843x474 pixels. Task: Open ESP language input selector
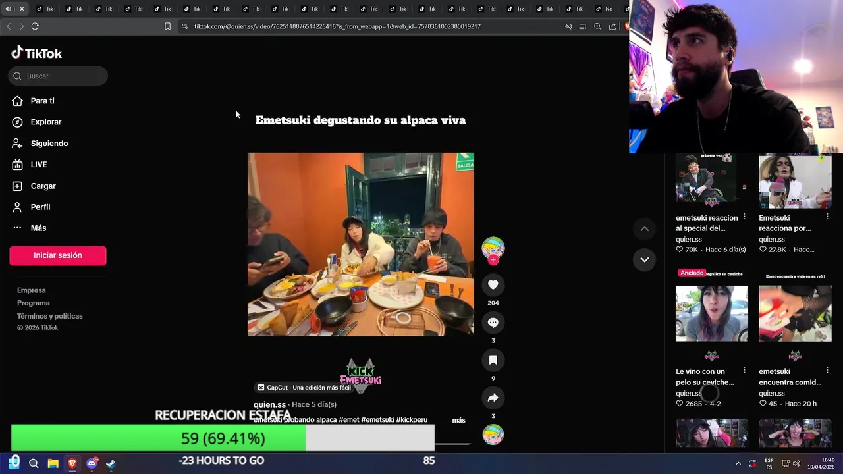pos(769,463)
